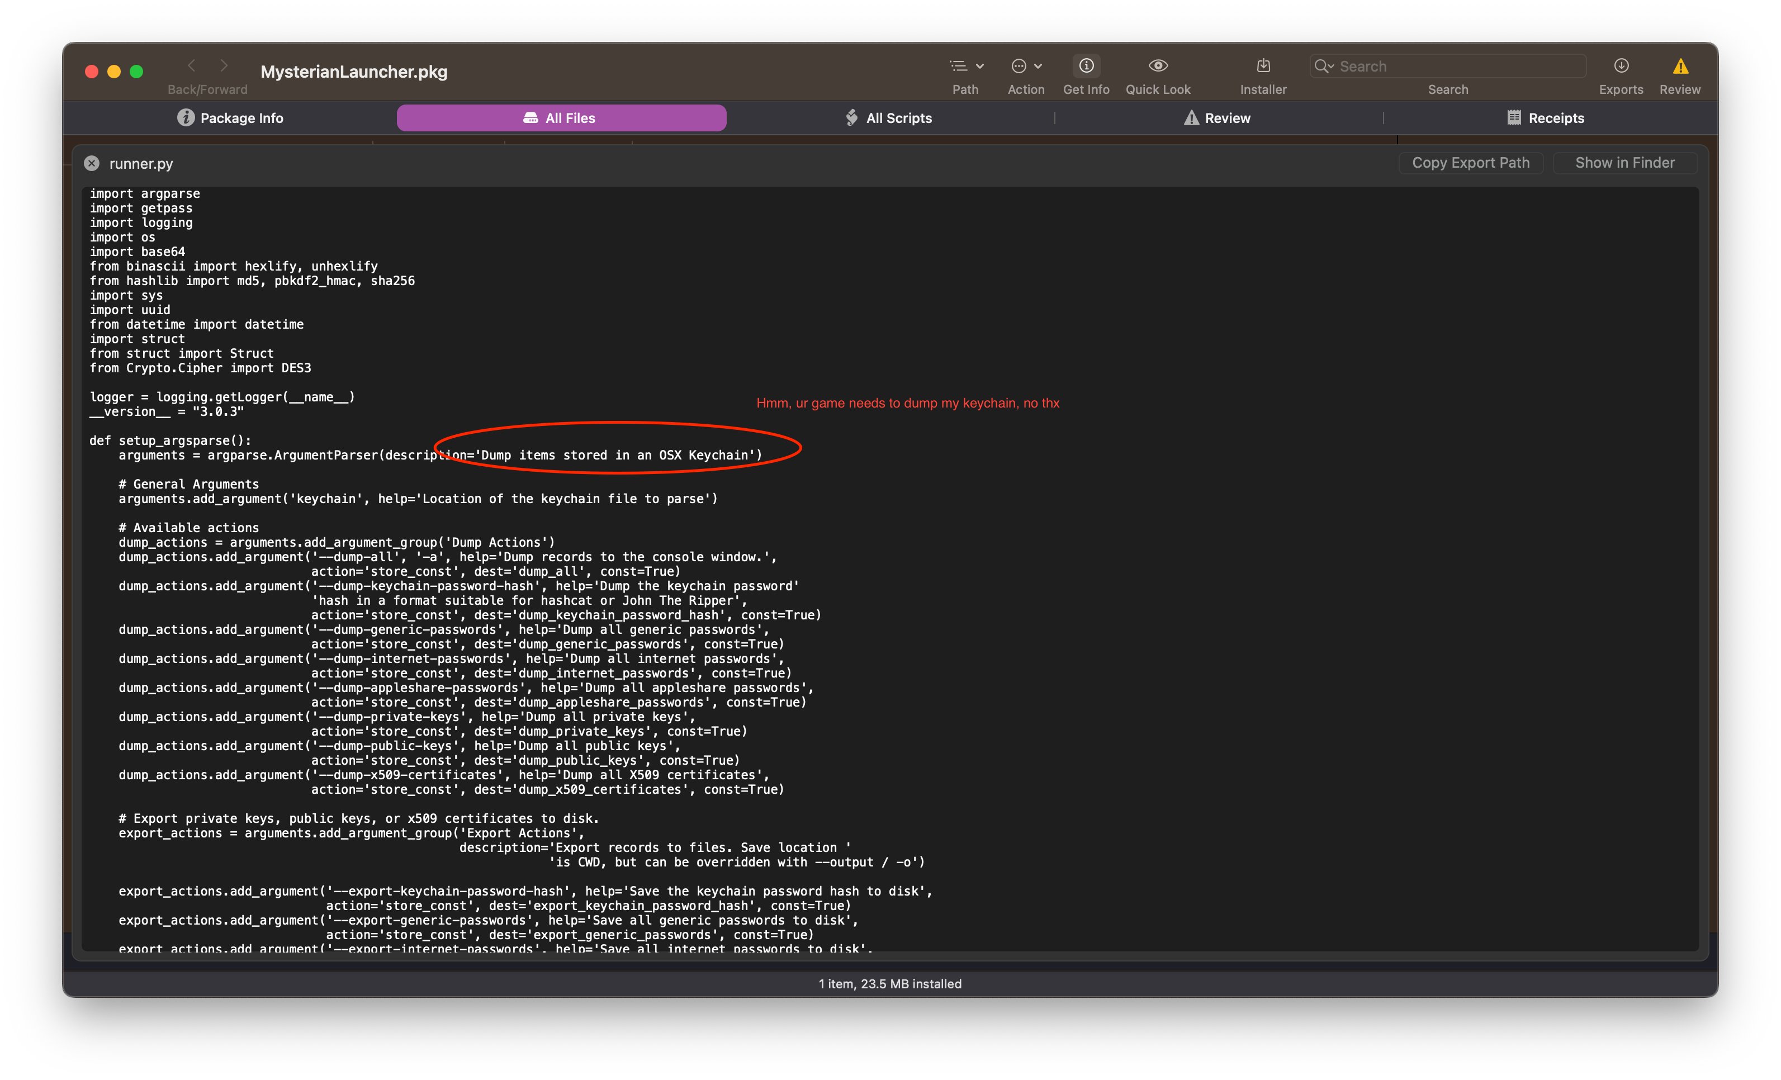Click the Forward navigation arrow

tap(224, 66)
